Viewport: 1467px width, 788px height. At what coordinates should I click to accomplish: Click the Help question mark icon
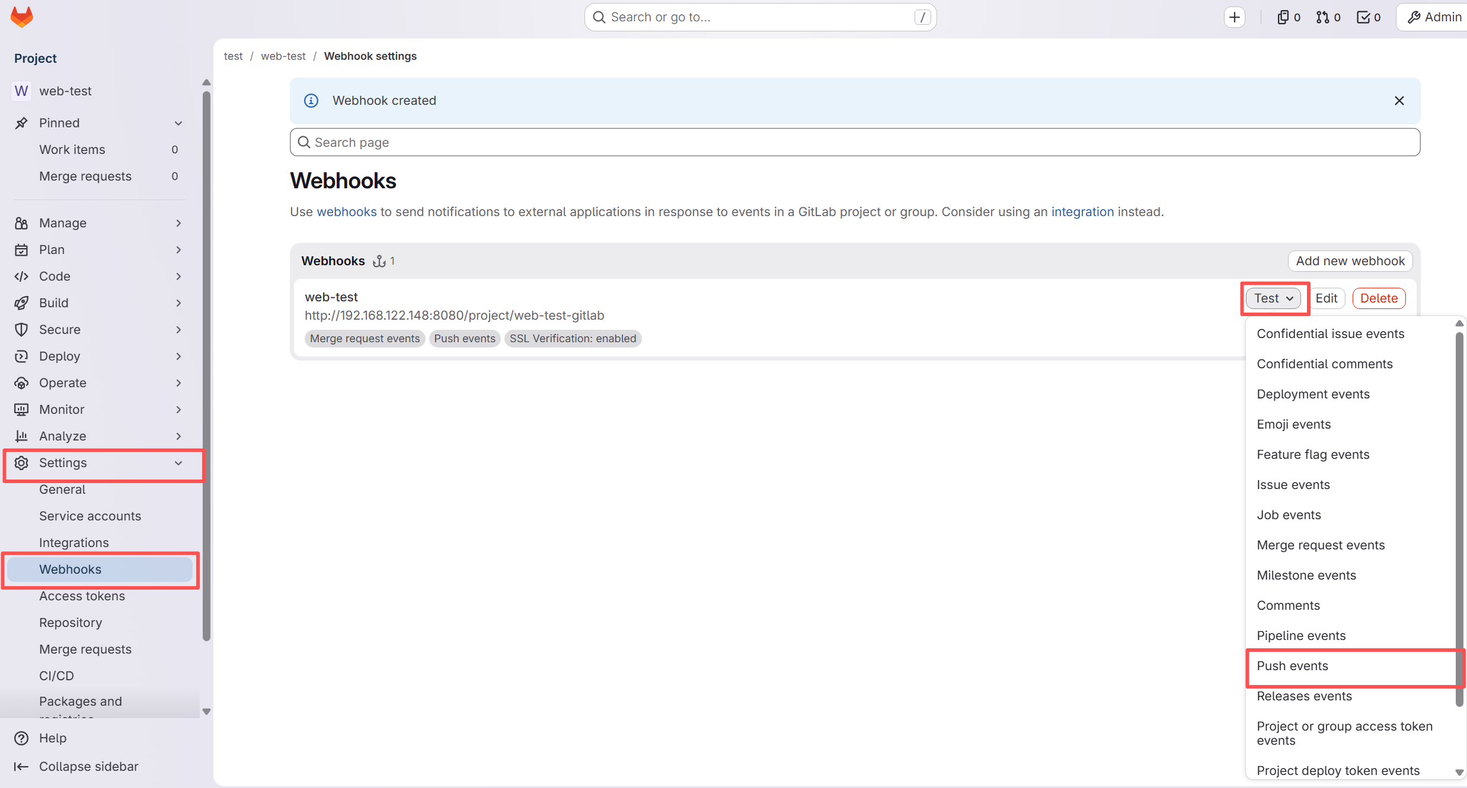[21, 738]
